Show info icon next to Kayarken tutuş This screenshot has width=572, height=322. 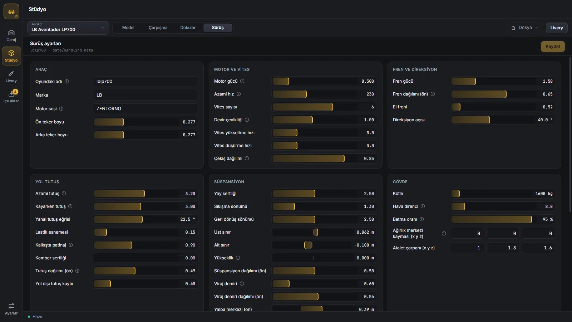coord(70,206)
